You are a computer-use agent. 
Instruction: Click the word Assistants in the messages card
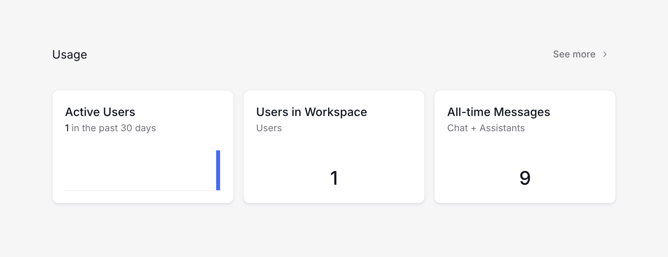(x=502, y=128)
